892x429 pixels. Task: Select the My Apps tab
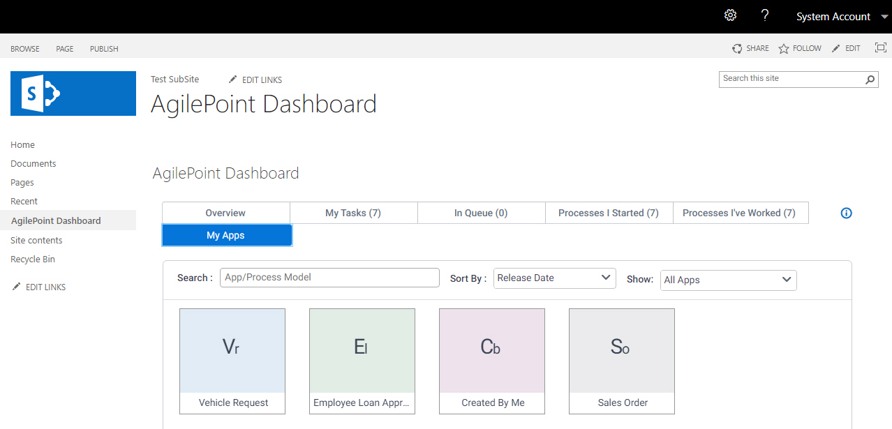pos(226,235)
